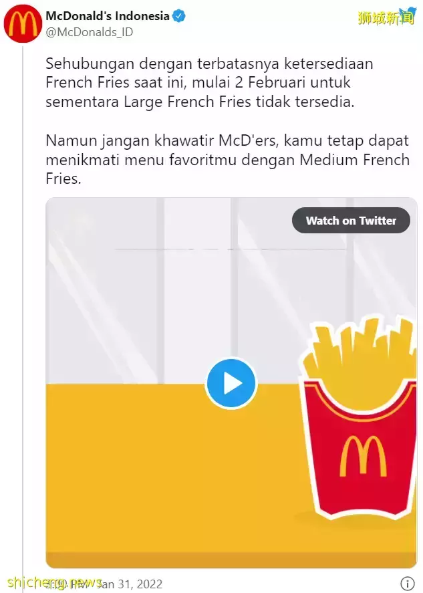This screenshot has height=593, width=423.
Task: Click the paragraph starting with Namun jangan
Action: click(x=228, y=160)
